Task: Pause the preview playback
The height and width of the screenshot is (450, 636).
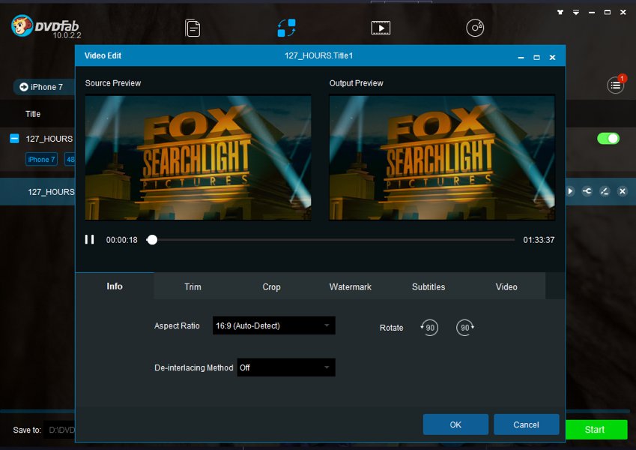Action: [x=90, y=239]
